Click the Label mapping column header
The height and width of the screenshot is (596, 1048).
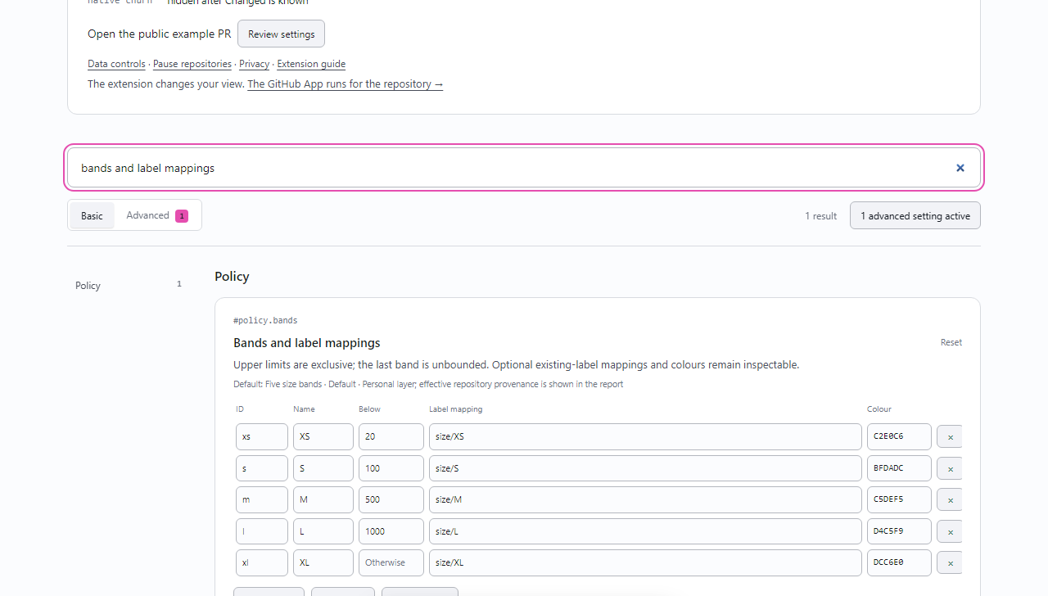[x=456, y=409]
